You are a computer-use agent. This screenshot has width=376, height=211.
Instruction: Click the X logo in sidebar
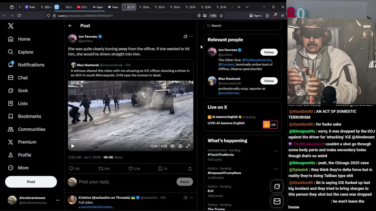(11, 26)
